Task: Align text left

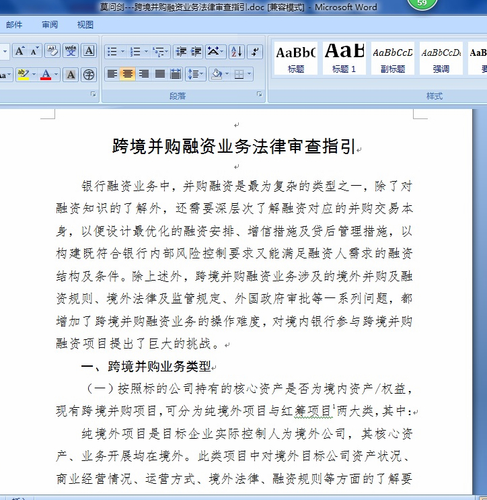Action: pyautogui.click(x=112, y=74)
